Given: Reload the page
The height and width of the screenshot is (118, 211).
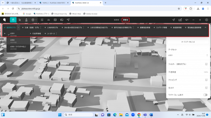Looking at the screenshot, I should (x=13, y=9).
